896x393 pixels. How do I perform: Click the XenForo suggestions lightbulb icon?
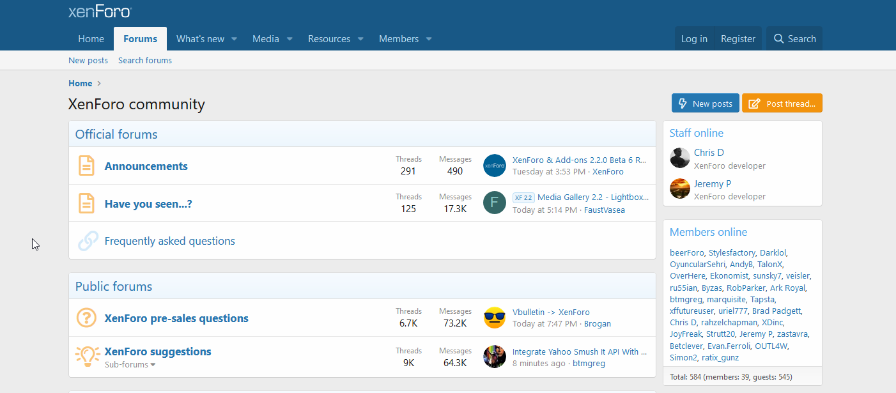coord(88,356)
